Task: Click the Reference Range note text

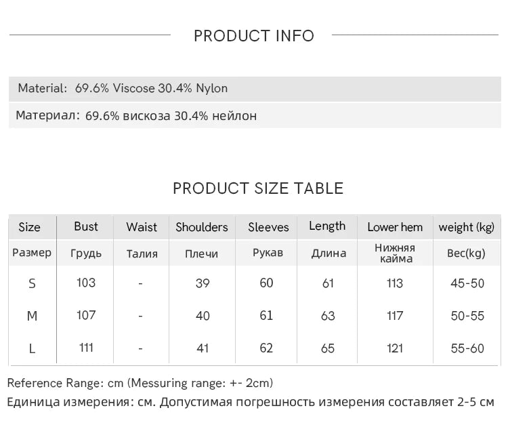Action: 140,383
